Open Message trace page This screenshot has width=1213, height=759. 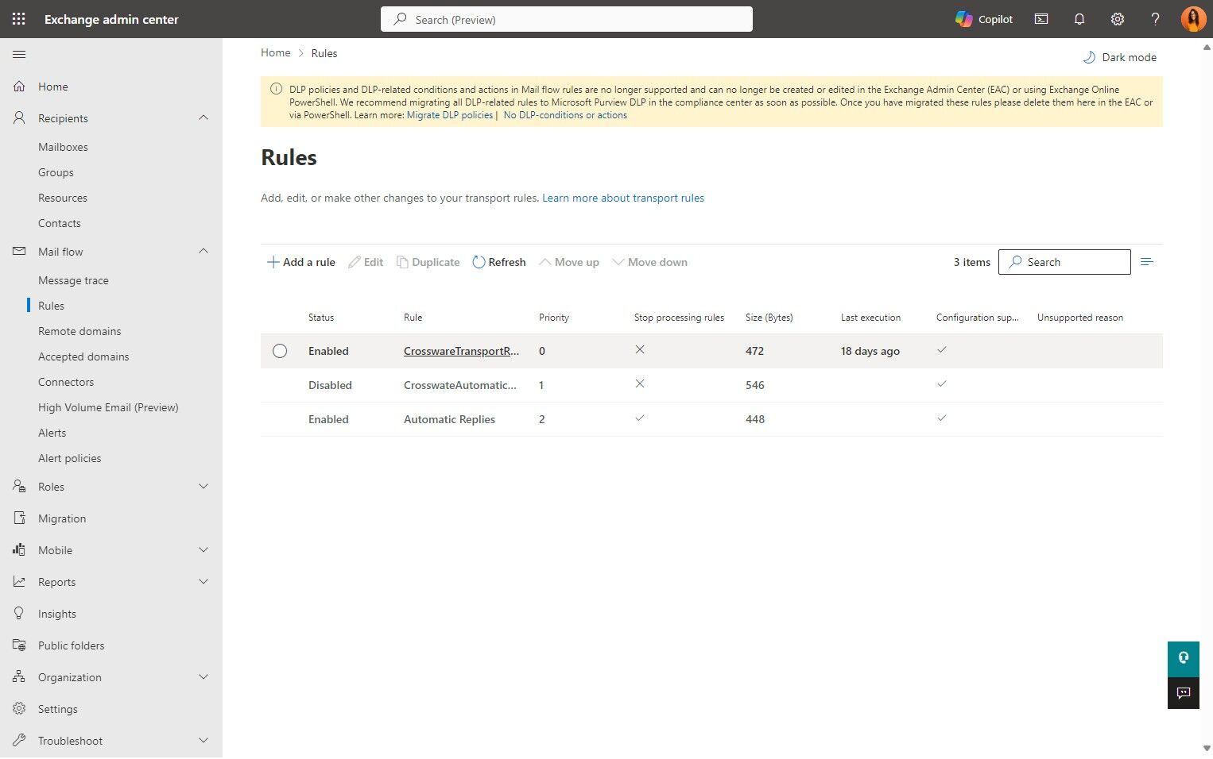(x=73, y=280)
